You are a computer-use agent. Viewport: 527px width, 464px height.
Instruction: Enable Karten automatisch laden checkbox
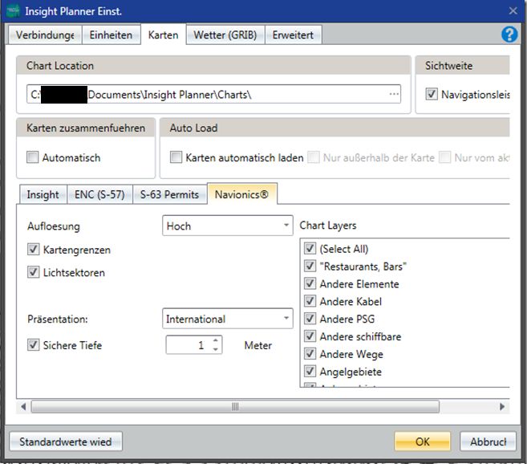(x=176, y=158)
